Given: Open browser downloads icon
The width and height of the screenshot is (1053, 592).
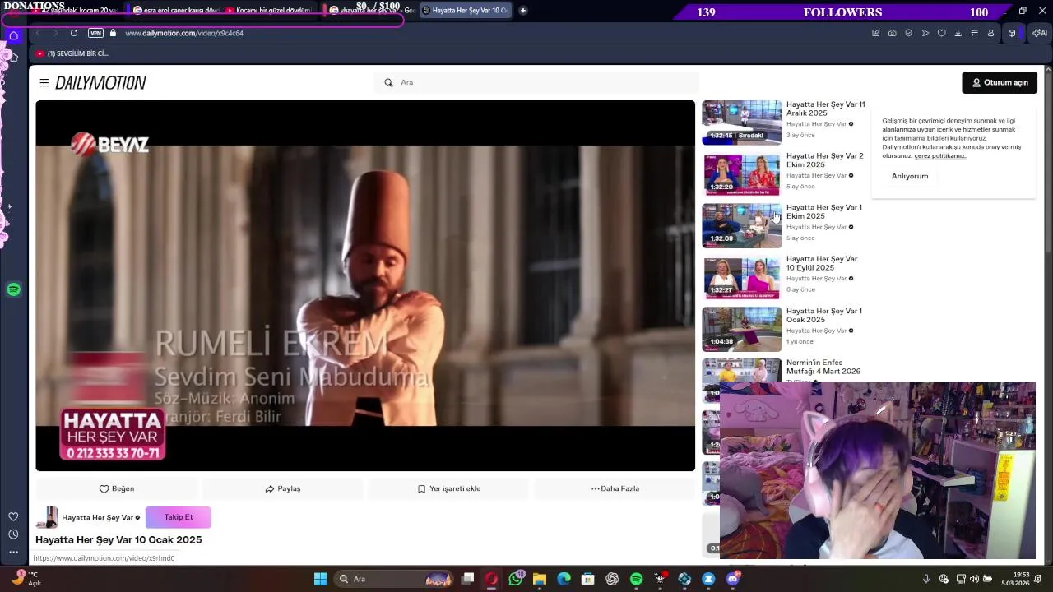Looking at the screenshot, I should point(958,33).
